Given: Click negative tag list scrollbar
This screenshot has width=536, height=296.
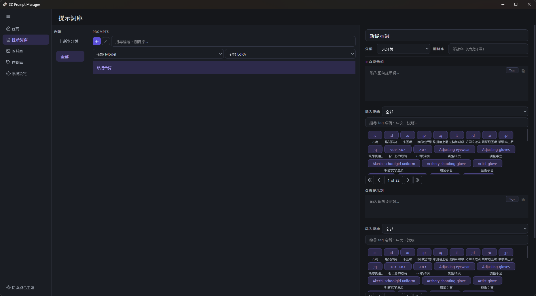Looking at the screenshot, I should 527,252.
